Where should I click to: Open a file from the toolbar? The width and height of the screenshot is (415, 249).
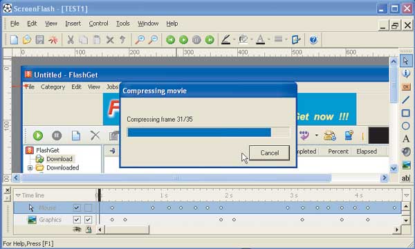[27, 40]
